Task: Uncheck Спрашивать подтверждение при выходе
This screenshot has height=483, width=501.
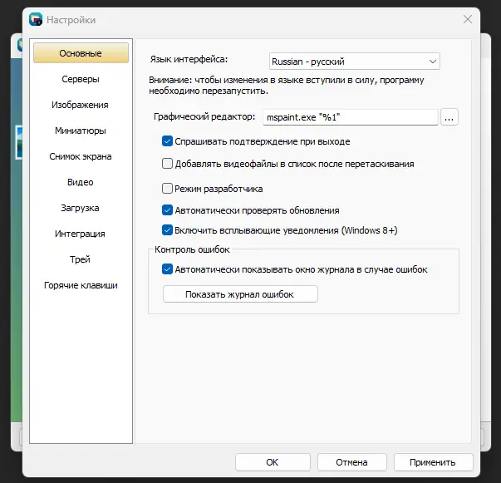Action: tap(167, 141)
